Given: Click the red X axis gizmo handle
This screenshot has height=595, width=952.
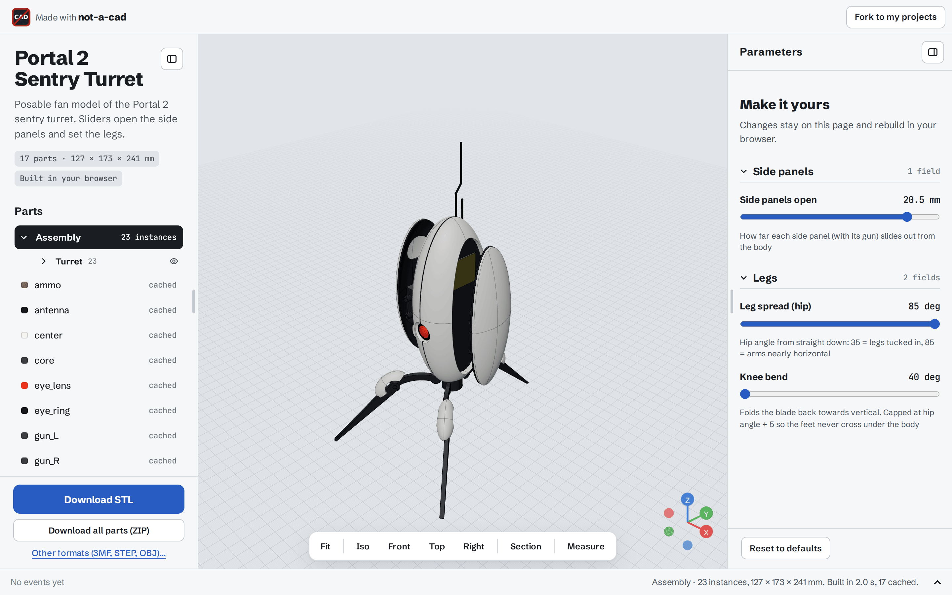Looking at the screenshot, I should coord(706,532).
